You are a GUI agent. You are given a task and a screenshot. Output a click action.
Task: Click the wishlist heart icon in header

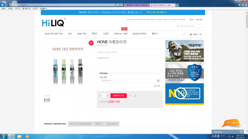pyautogui.click(x=183, y=34)
